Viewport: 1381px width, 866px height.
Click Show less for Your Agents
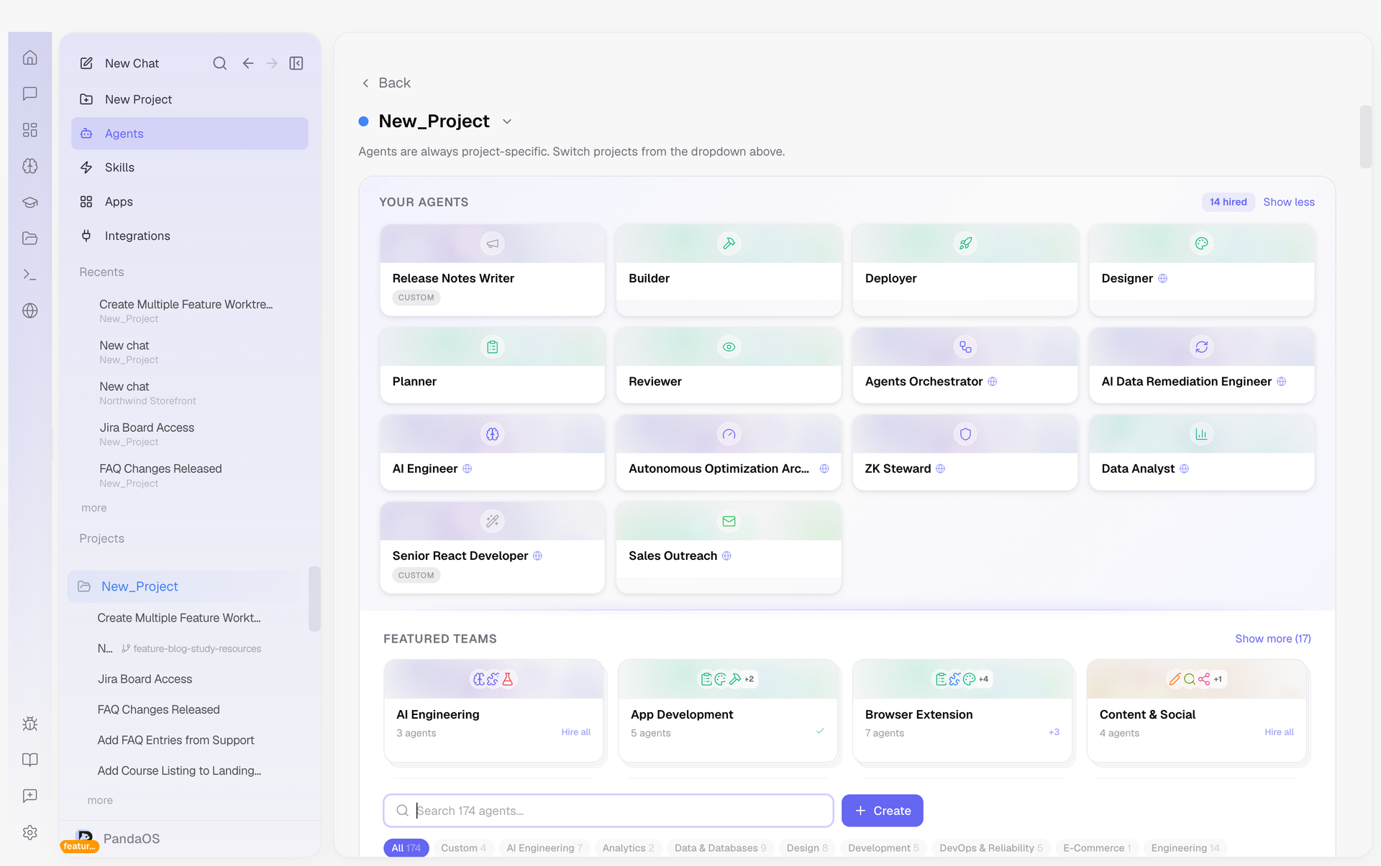1288,202
